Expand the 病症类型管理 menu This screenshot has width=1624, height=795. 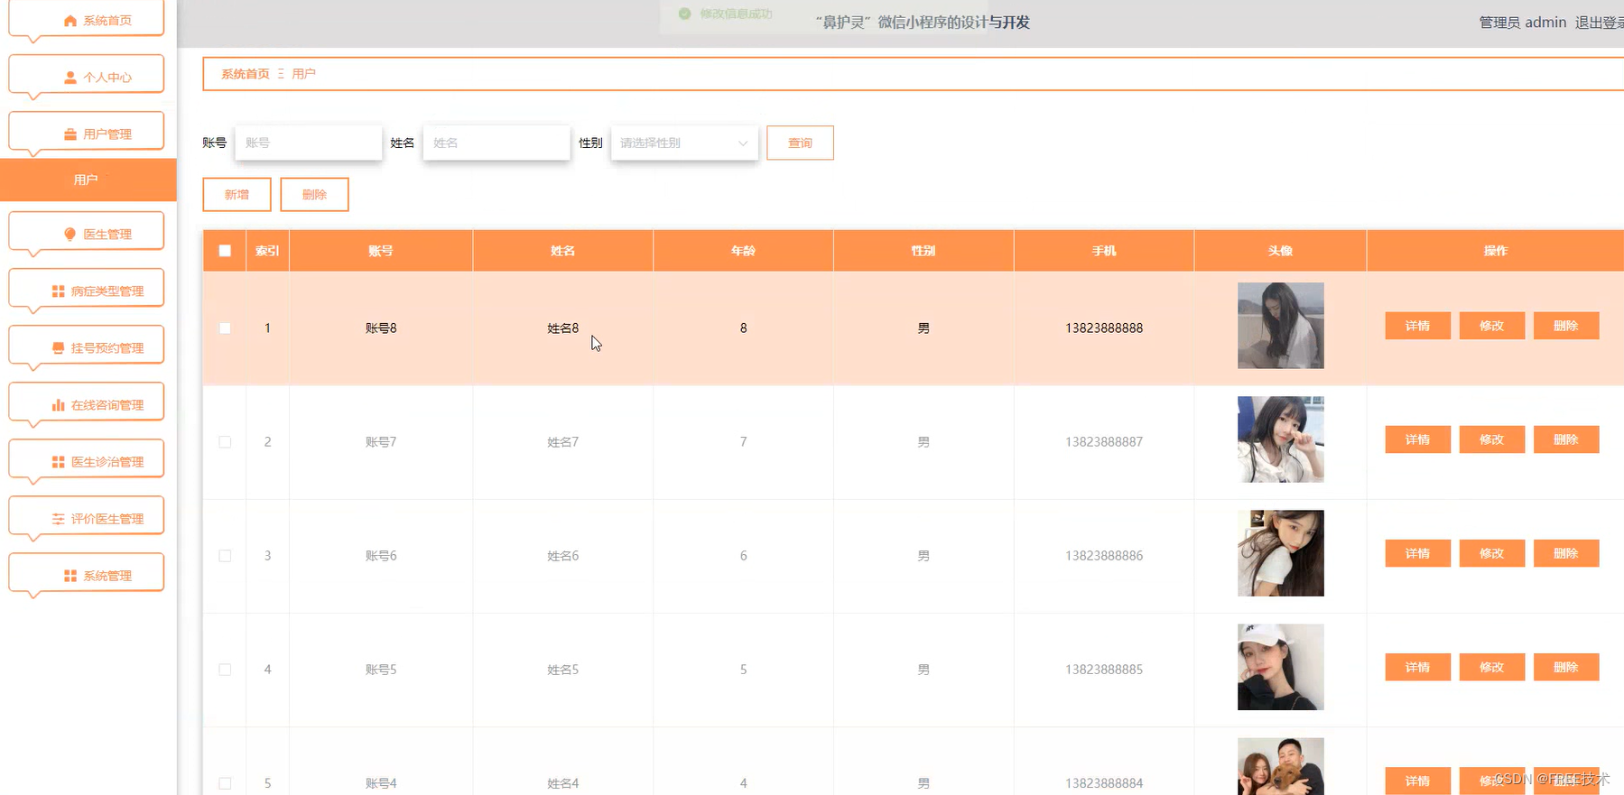(x=87, y=290)
